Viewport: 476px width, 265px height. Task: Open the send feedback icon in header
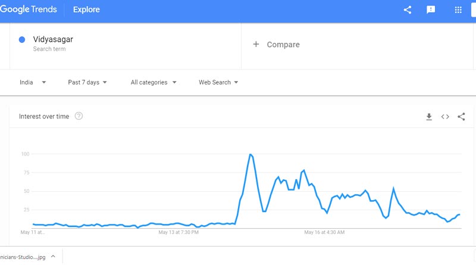[430, 10]
